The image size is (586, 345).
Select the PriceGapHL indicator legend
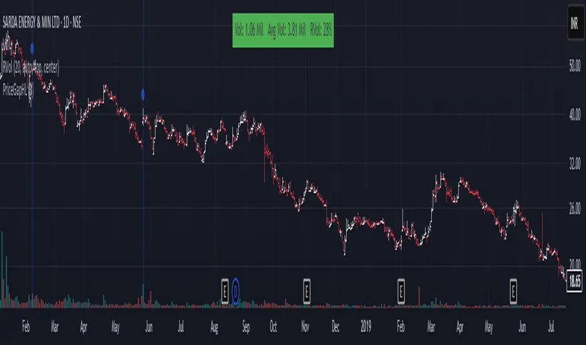(x=18, y=90)
